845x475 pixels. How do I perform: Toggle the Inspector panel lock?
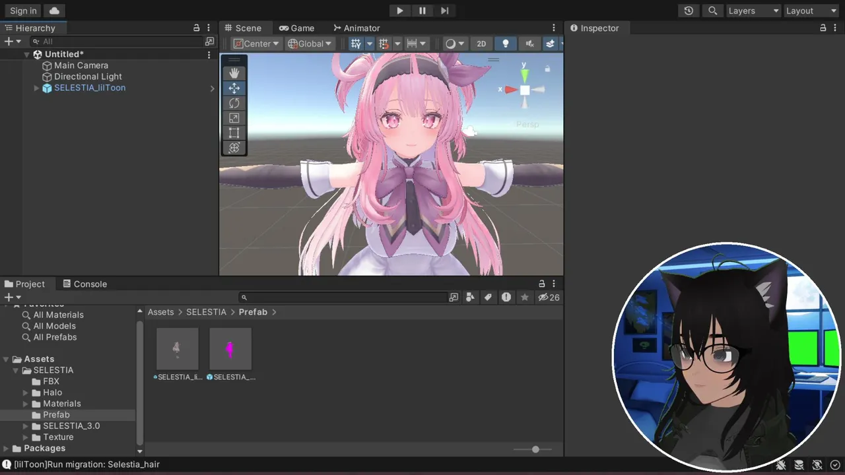coord(823,28)
